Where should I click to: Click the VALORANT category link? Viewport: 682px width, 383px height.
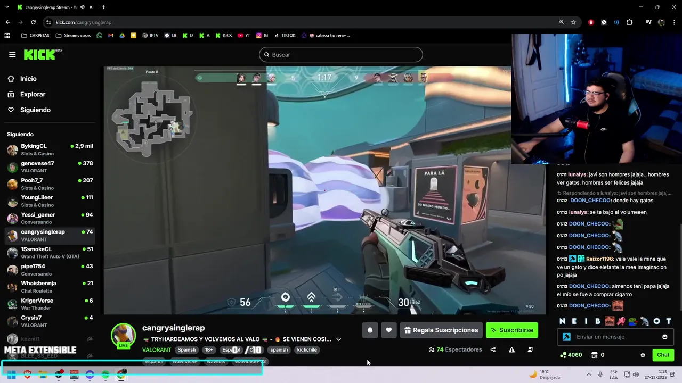click(x=157, y=350)
